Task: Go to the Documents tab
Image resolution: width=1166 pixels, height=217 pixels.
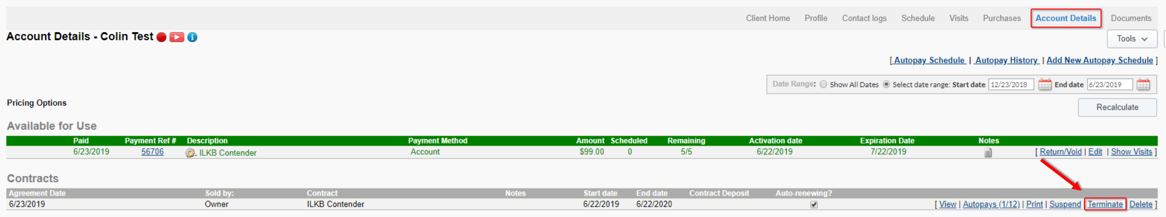Action: [1131, 18]
